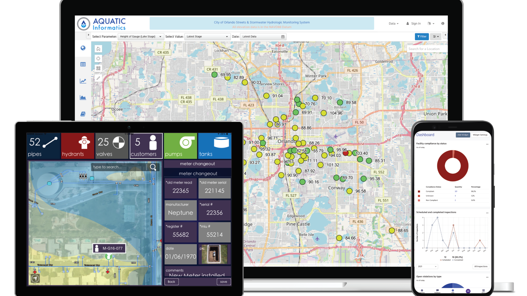Open the line chart view icon
This screenshot has height=296, width=527.
tap(83, 81)
